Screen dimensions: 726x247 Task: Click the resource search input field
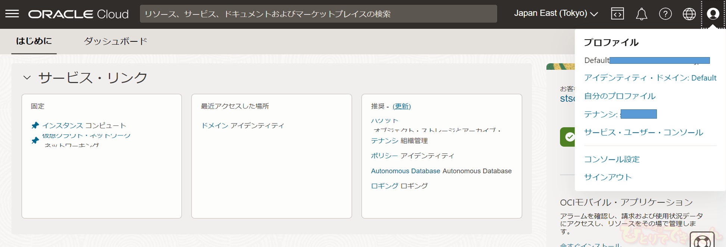[318, 14]
